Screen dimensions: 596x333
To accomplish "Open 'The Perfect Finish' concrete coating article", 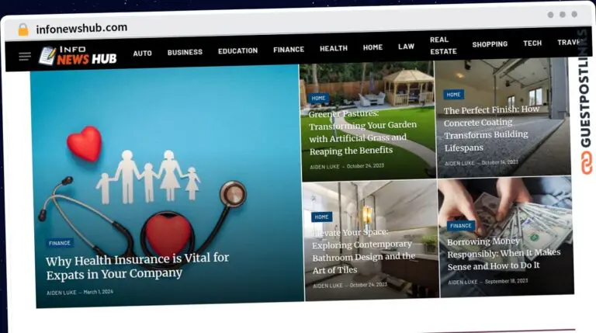I will coord(491,129).
